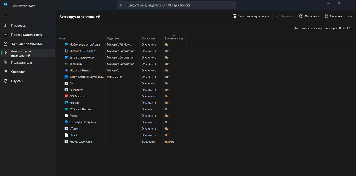
Task: Click the Мобильные устройства app icon
Action: point(66,44)
